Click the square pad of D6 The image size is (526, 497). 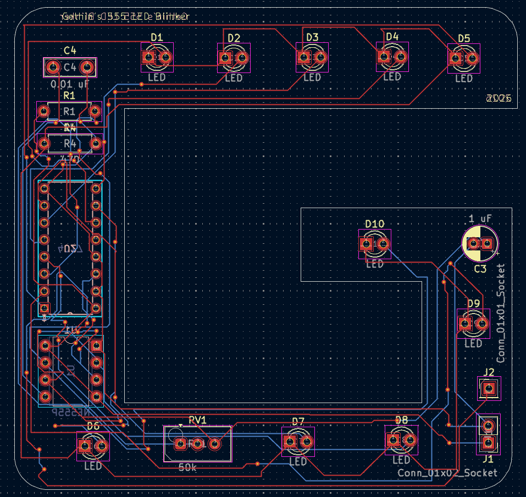[85, 446]
